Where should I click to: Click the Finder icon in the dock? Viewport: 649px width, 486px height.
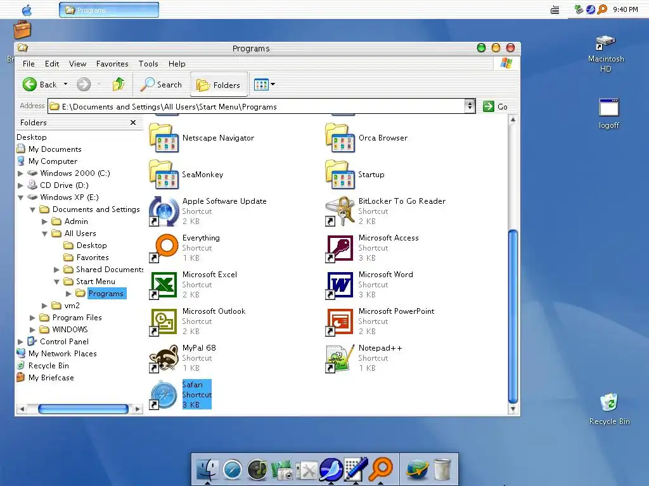[207, 470]
